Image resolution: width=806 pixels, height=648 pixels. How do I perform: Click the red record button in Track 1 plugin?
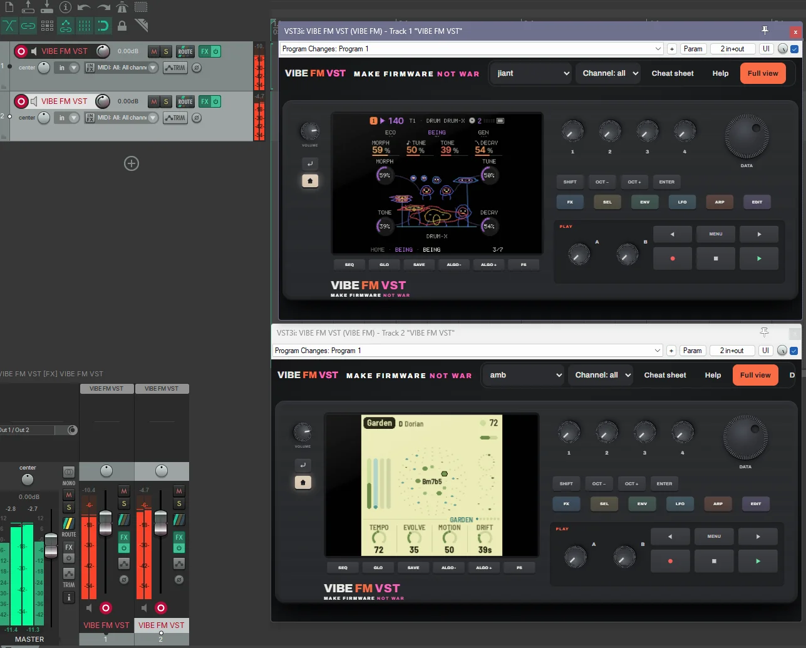(x=673, y=258)
